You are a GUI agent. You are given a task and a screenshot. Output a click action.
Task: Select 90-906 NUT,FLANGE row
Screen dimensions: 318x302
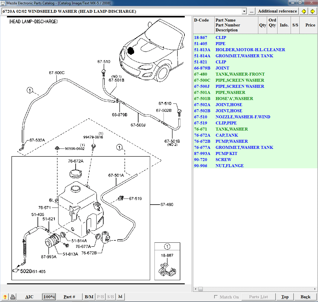pyautogui.click(x=255, y=166)
